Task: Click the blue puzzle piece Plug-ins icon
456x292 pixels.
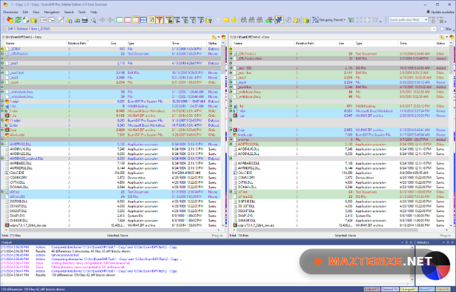Action: pos(279,19)
